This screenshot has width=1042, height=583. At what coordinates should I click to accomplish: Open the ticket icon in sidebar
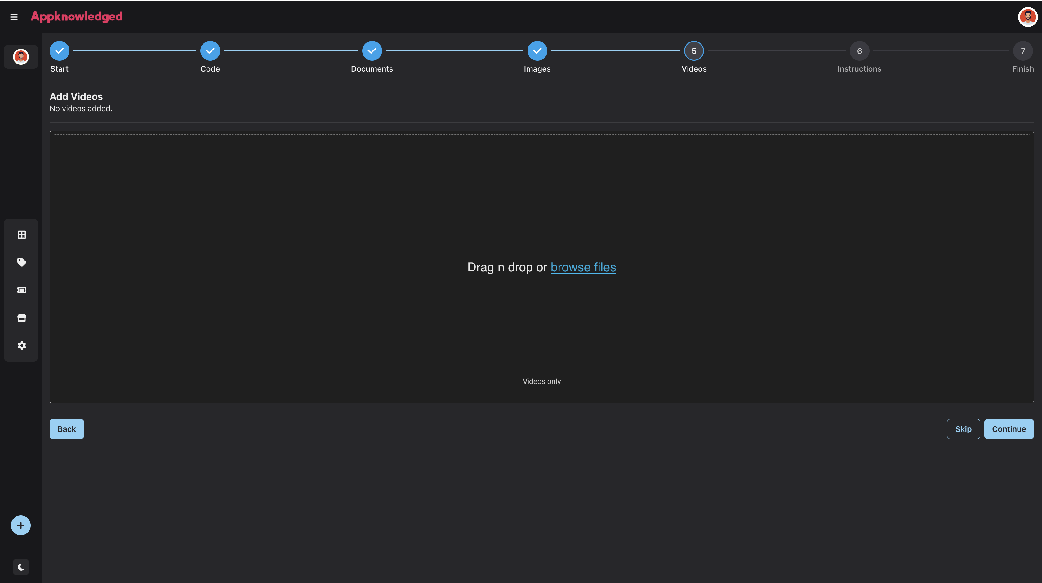[x=22, y=290]
